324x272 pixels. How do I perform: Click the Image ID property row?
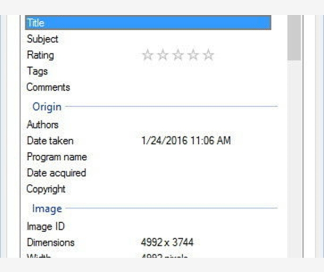[x=45, y=226]
